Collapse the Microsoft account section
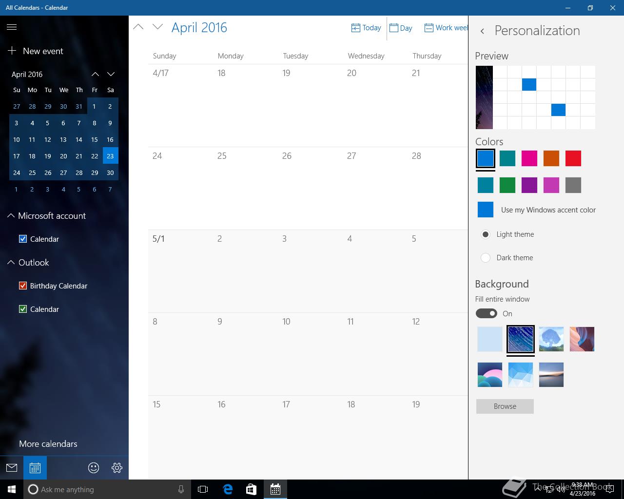Screen dimensions: 624x499 [x=11, y=215]
